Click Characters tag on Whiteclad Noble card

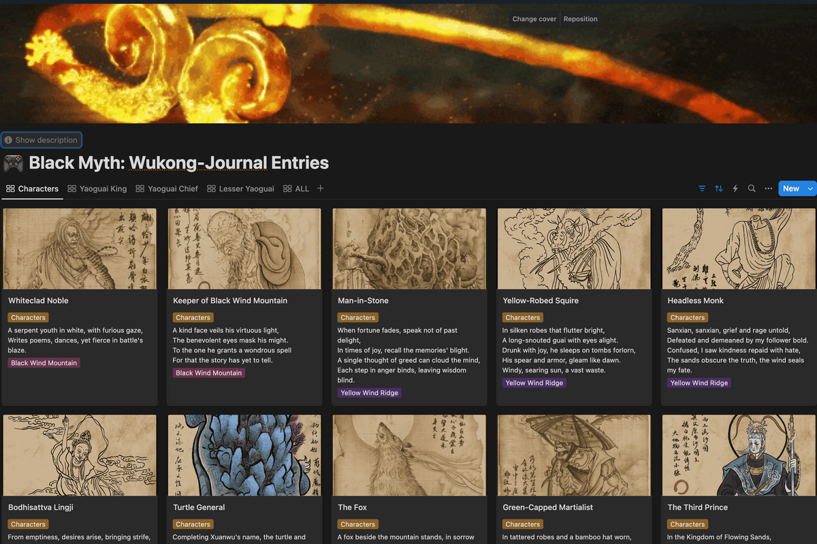pyautogui.click(x=29, y=317)
